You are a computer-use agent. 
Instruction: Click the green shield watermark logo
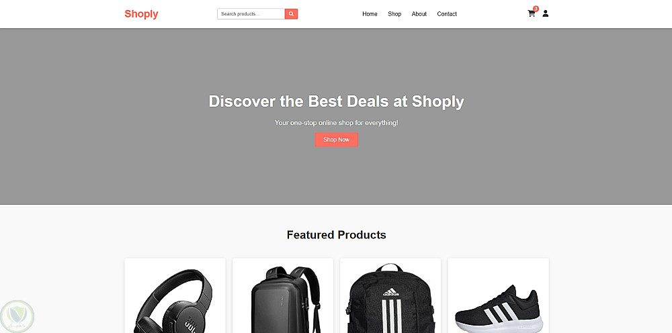(17, 316)
